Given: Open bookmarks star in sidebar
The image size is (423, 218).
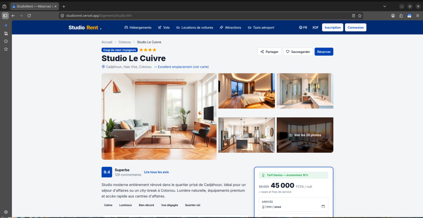Looking at the screenshot, I should (x=6, y=49).
